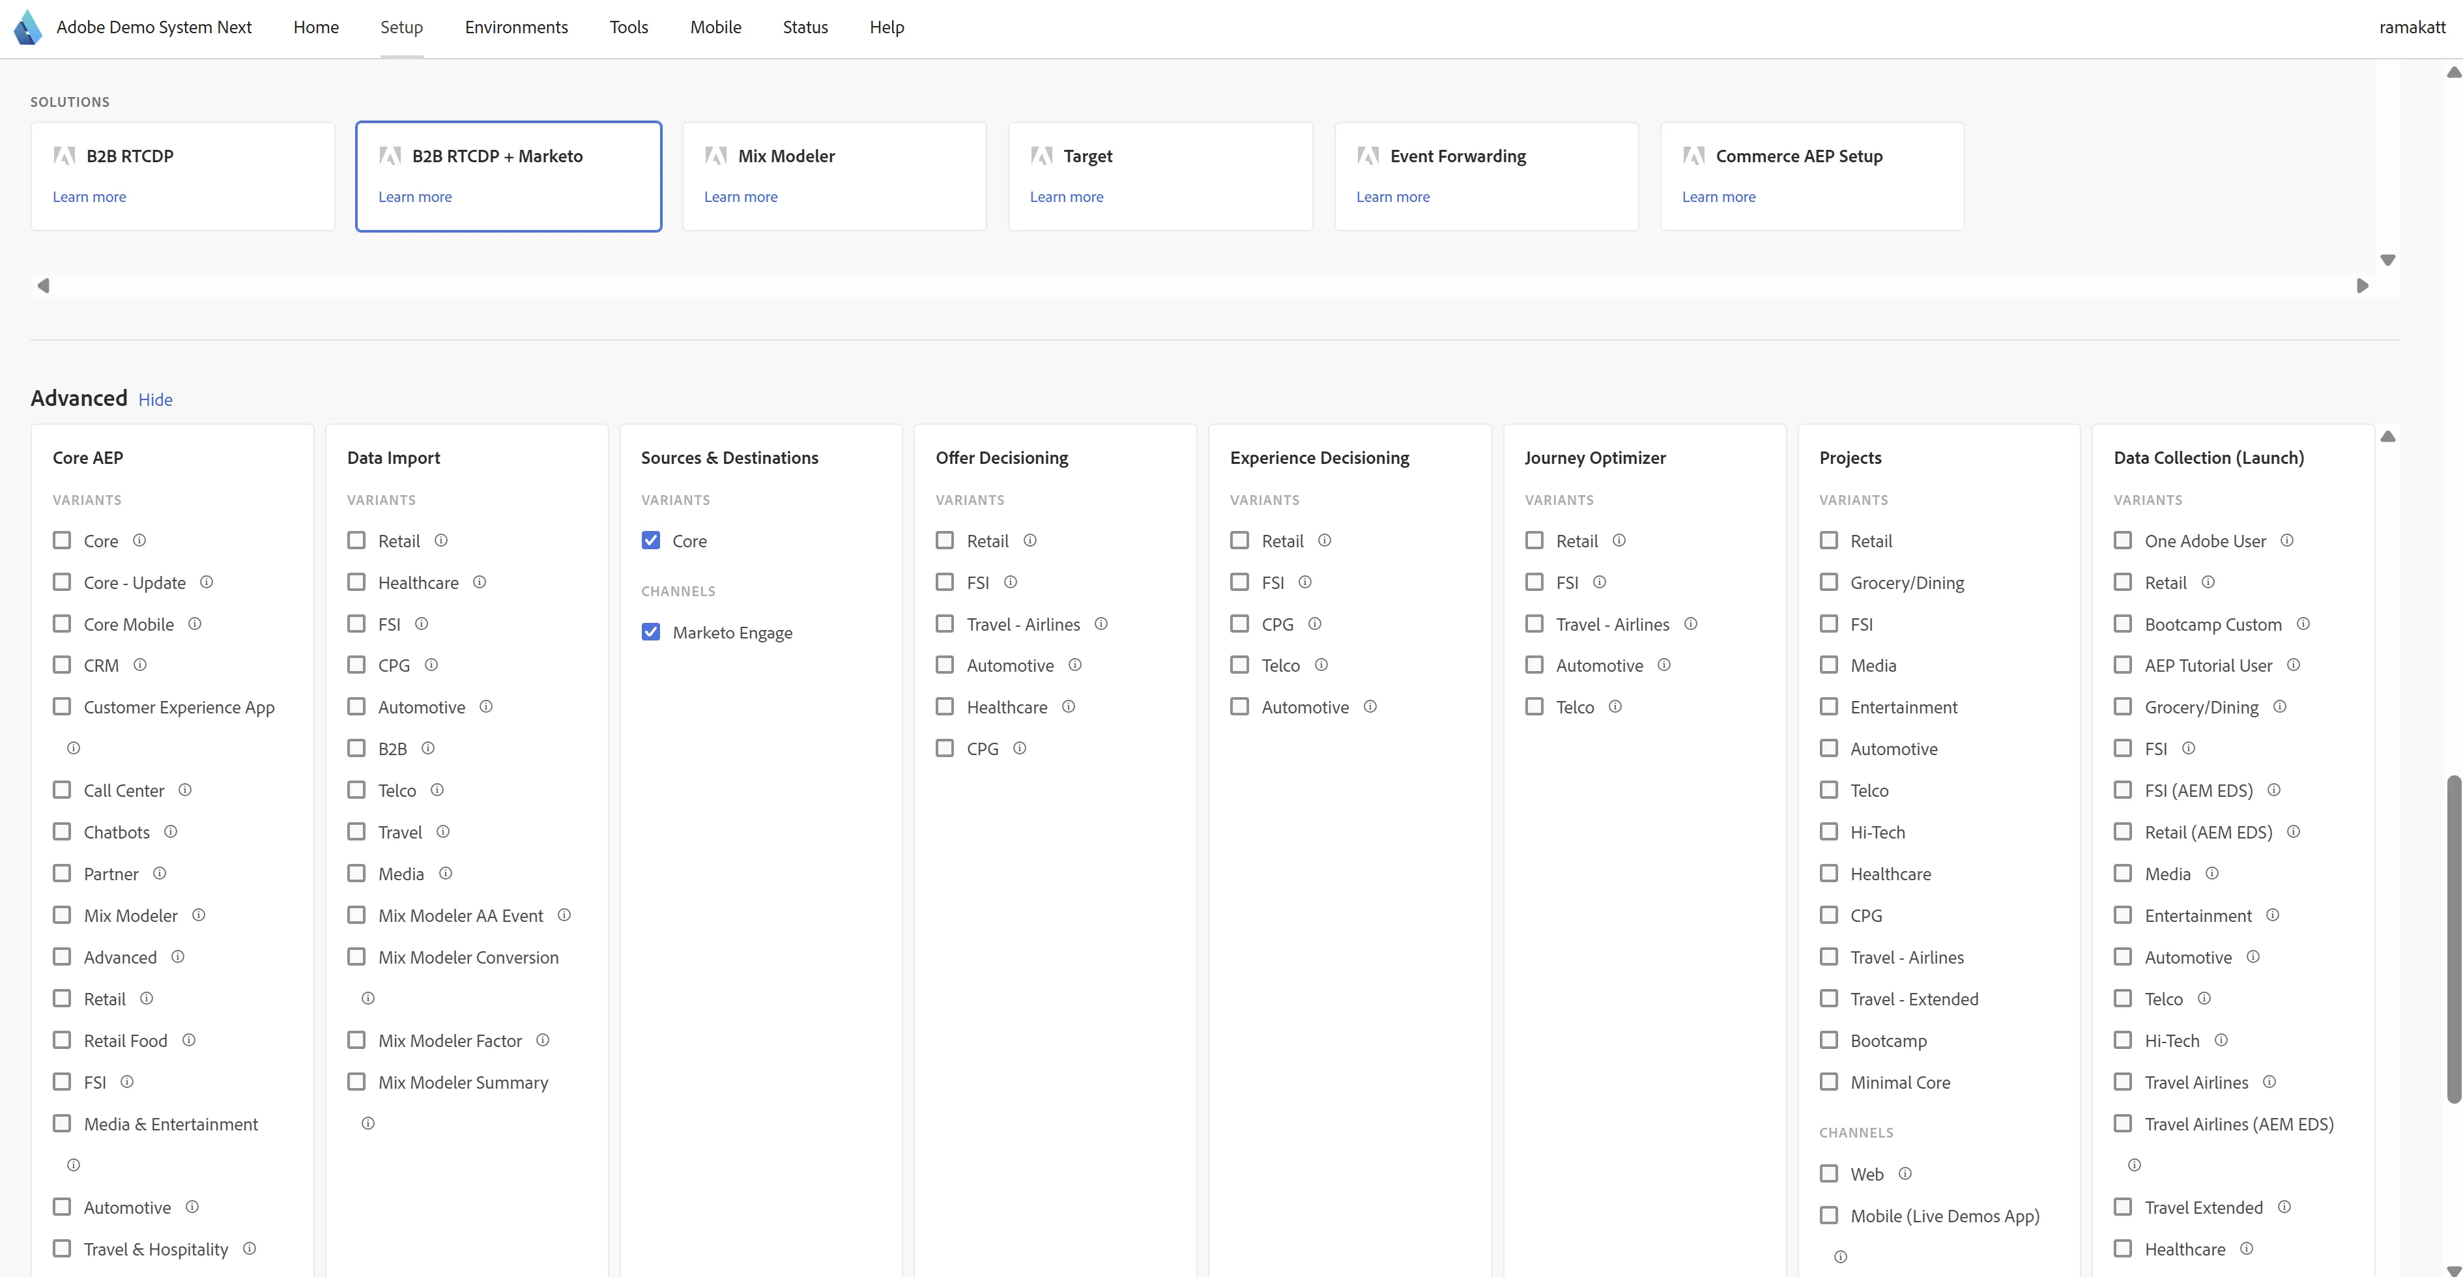This screenshot has width=2463, height=1277.
Task: Show info for Data Import Healthcare variant
Action: point(480,582)
